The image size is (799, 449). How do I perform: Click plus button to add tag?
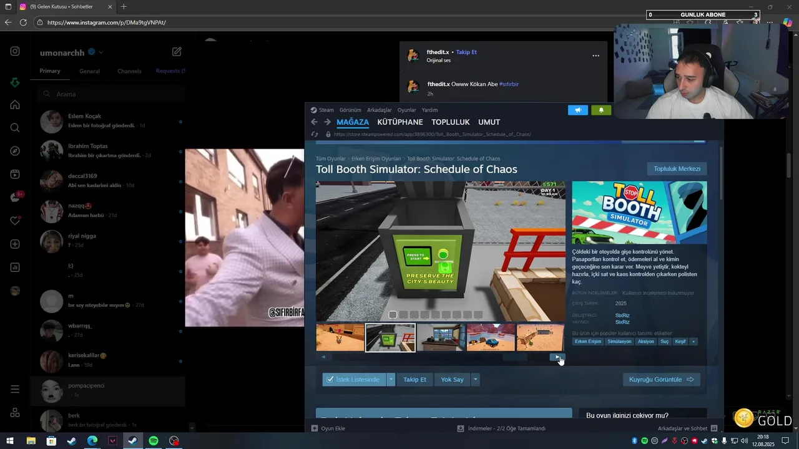point(693,341)
